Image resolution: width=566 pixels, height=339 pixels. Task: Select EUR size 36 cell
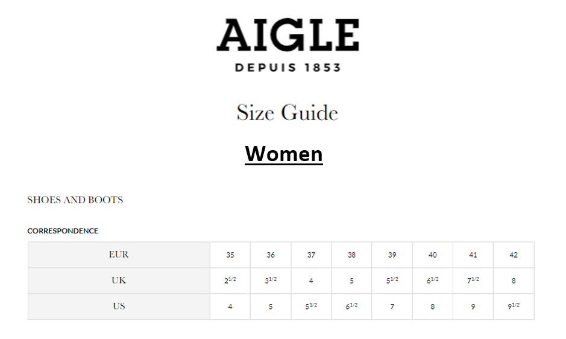tap(271, 255)
